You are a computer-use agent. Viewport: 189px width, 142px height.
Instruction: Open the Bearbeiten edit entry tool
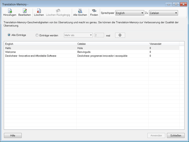tap(25, 12)
